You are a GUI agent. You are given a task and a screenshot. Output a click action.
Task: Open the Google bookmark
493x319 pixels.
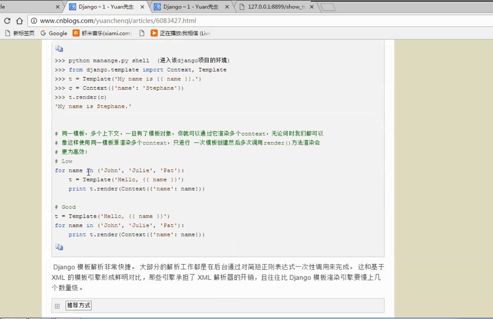pyautogui.click(x=54, y=33)
